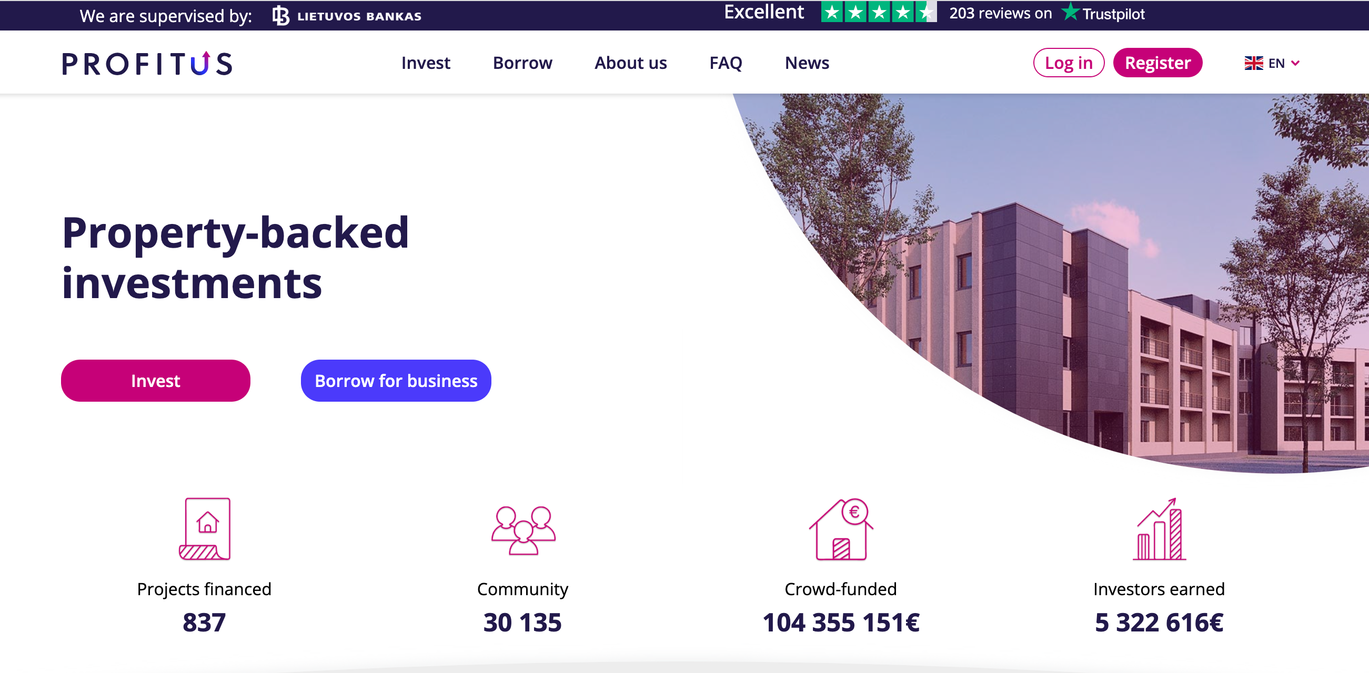Viewport: 1369px width, 673px height.
Task: Click the Trustpilot star rating
Action: tap(879, 12)
